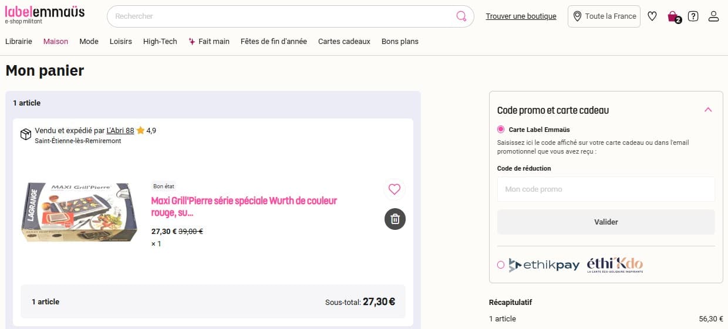Image resolution: width=728 pixels, height=329 pixels.
Task: Click the Récapitulatif heading
Action: point(510,303)
